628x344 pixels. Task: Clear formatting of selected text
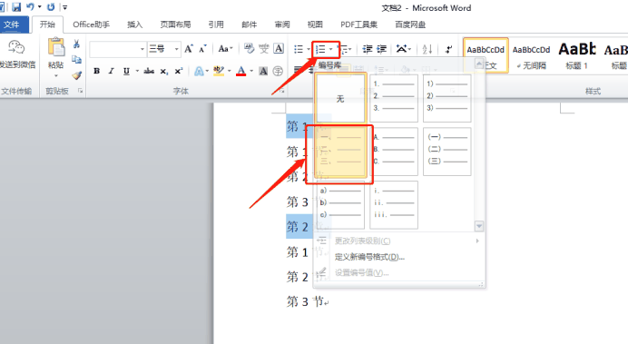click(250, 49)
